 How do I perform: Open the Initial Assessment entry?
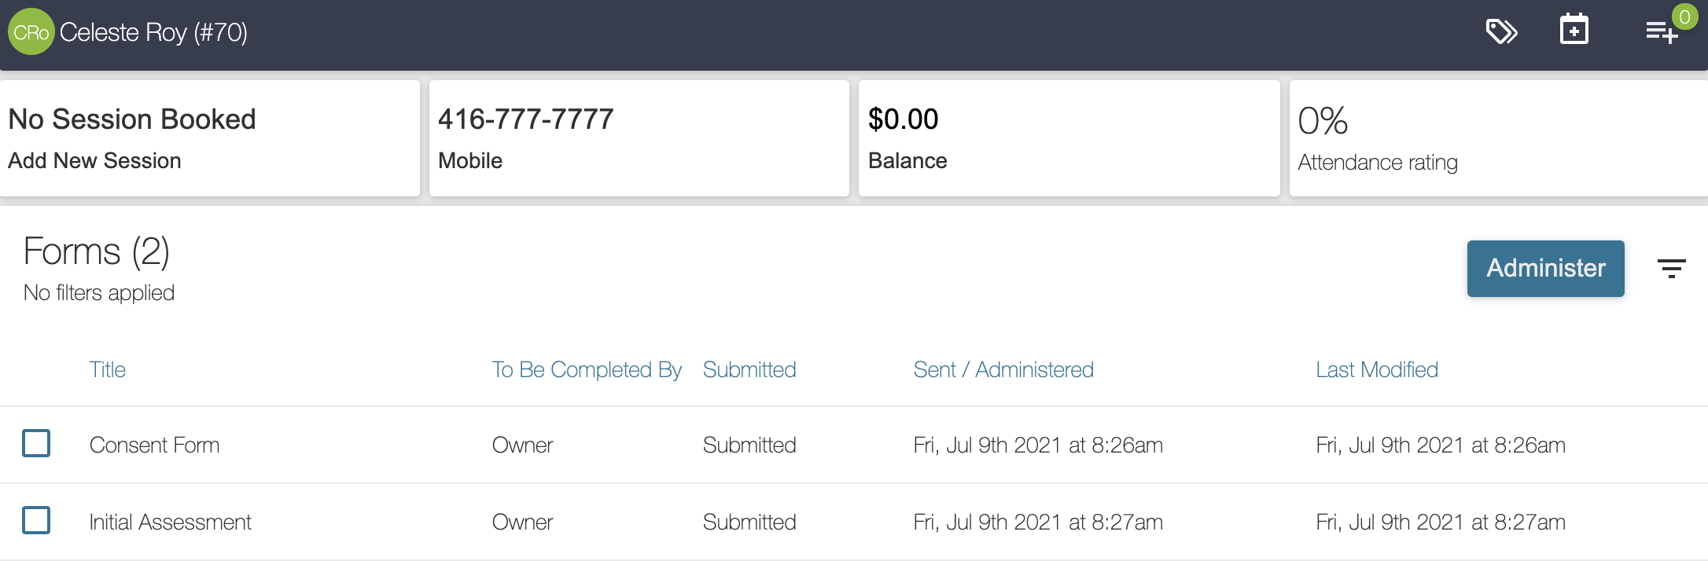pyautogui.click(x=171, y=522)
